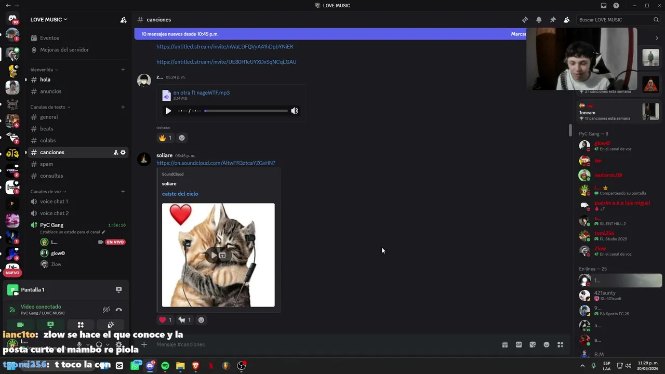Toggle screen sharing button
Screen dimensions: 665x374
(x=50, y=325)
